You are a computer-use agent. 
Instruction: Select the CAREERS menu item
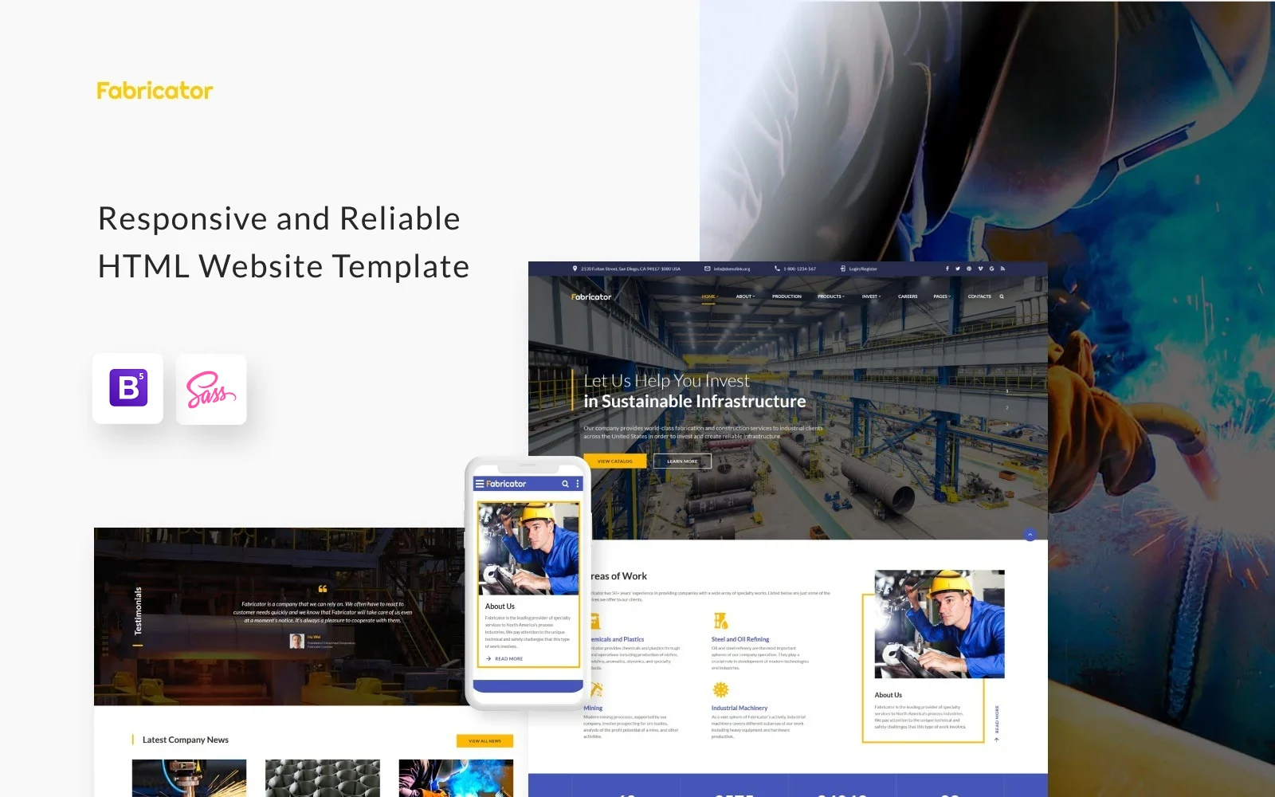pyautogui.click(x=908, y=296)
